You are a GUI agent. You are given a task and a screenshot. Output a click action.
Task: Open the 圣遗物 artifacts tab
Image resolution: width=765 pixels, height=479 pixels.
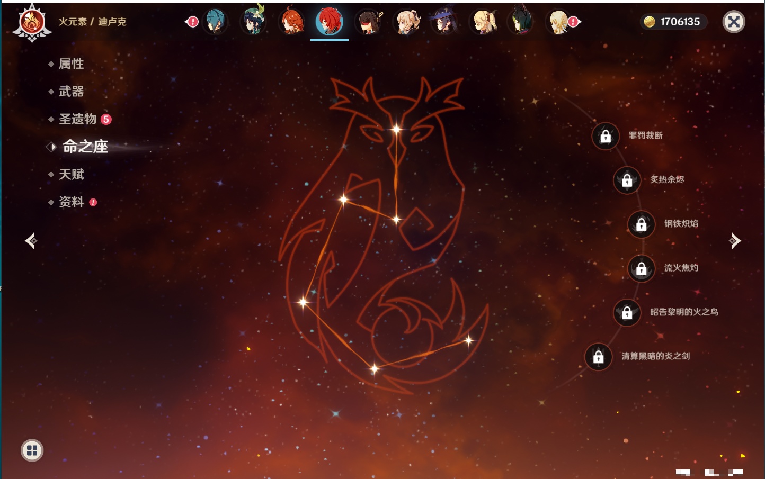click(x=77, y=119)
